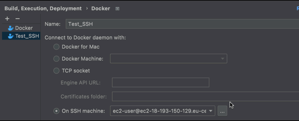This screenshot has width=299, height=121.
Task: Click the Docker breadcrumb title
Action: pyautogui.click(x=101, y=9)
